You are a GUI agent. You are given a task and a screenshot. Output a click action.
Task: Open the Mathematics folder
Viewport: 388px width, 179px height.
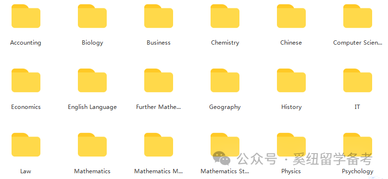(x=92, y=144)
